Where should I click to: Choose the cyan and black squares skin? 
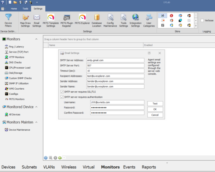[x=180, y=20]
